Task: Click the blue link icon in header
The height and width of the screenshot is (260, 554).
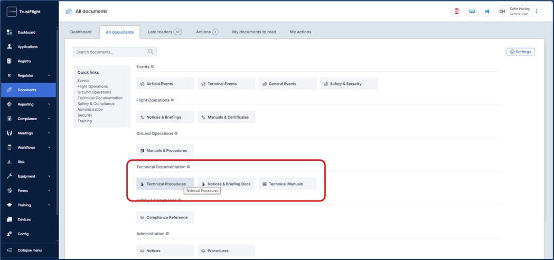Action: (x=472, y=11)
